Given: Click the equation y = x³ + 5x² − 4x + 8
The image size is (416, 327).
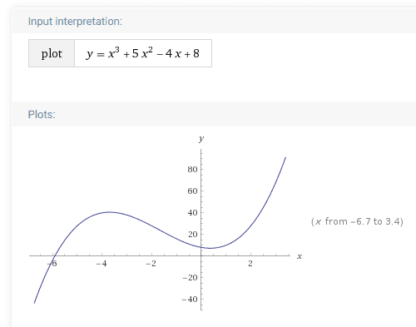Looking at the screenshot, I should tap(142, 53).
